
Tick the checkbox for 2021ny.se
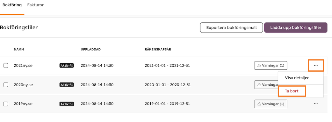(x=6, y=66)
